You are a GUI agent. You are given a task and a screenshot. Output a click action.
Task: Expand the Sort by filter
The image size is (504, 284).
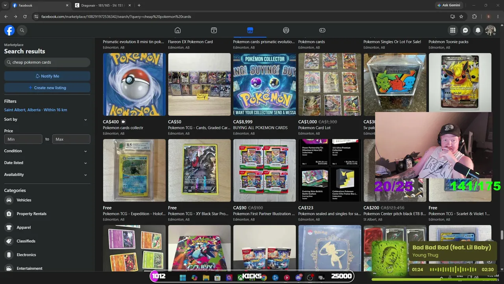[47, 120]
